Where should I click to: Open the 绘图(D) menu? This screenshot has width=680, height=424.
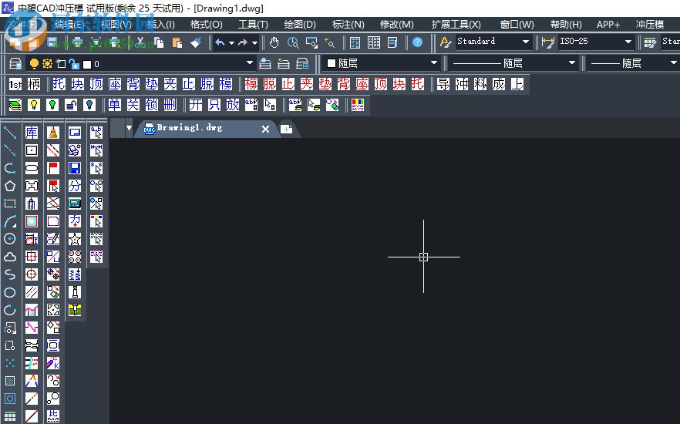click(x=300, y=25)
